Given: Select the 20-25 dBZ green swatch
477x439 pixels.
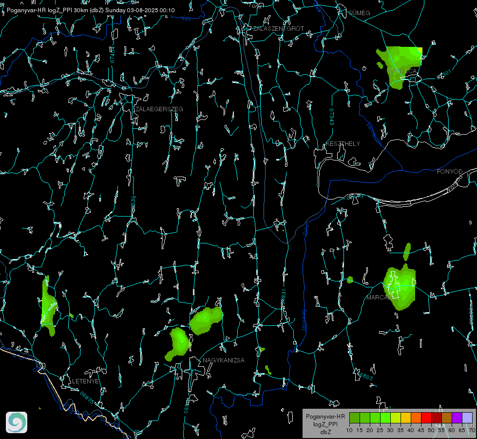Looking at the screenshot, I should pos(375,418).
